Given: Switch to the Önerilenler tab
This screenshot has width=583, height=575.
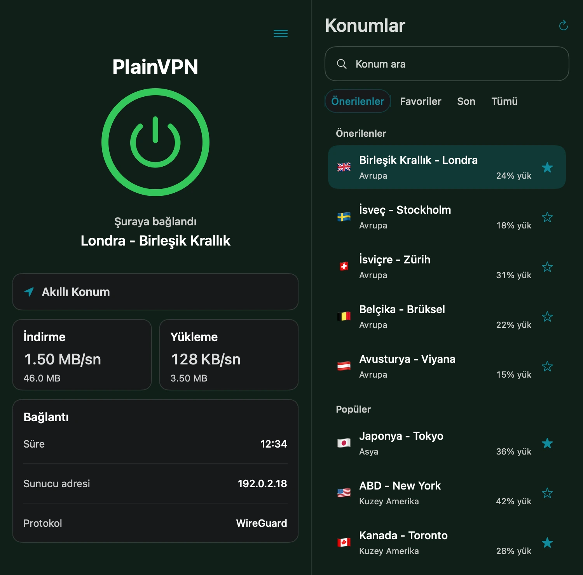Looking at the screenshot, I should point(358,101).
